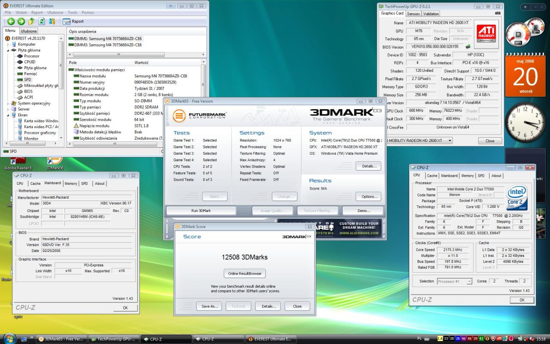This screenshot has width=550, height=344.
Task: Click Details... in 3DMark Score dialog
Action: pos(269,306)
